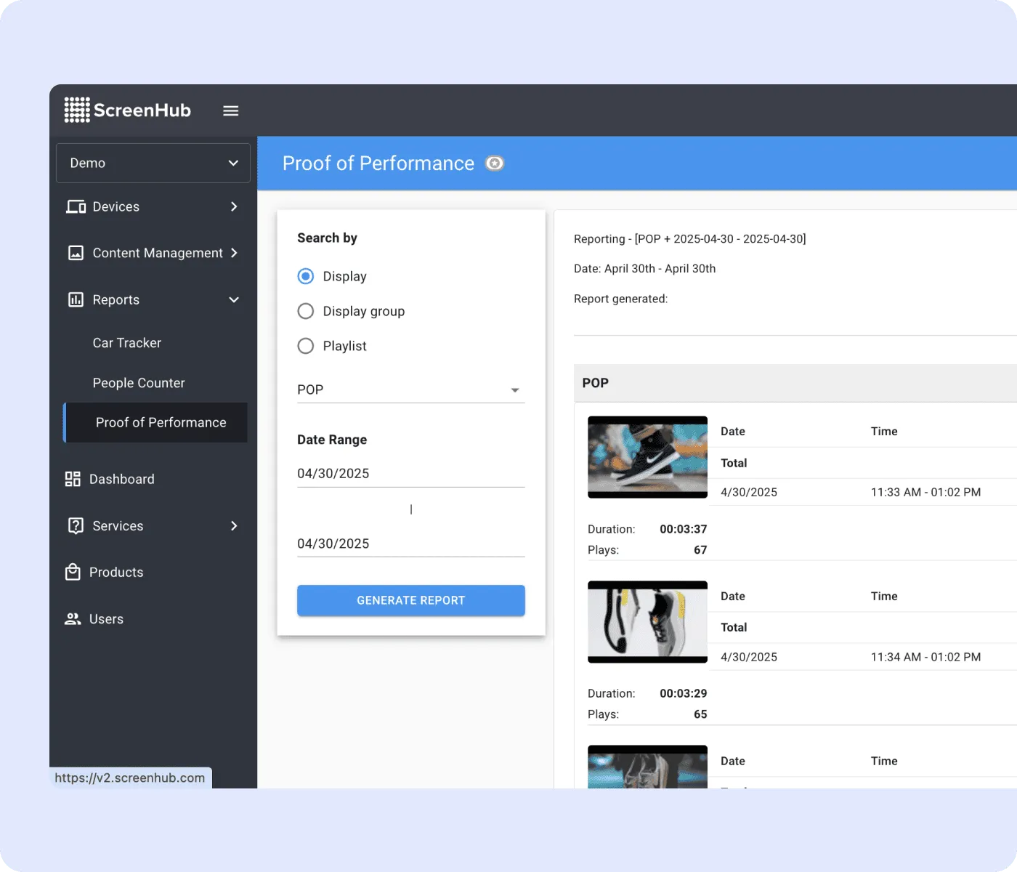Image resolution: width=1017 pixels, height=872 pixels.
Task: Click time range 11:33 AM - 01:02 PM
Action: click(x=925, y=492)
